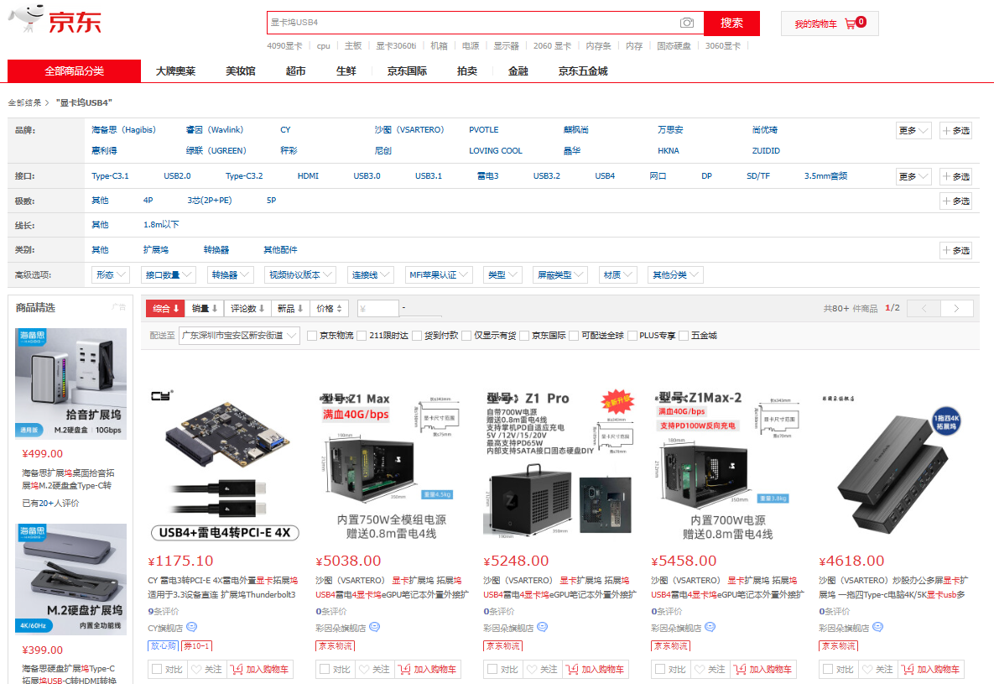Click 加入购物车 for ¥5458.00 product

click(763, 670)
